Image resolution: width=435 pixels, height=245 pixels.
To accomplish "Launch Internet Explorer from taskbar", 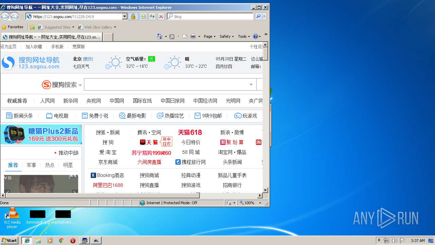I will 27,241.
